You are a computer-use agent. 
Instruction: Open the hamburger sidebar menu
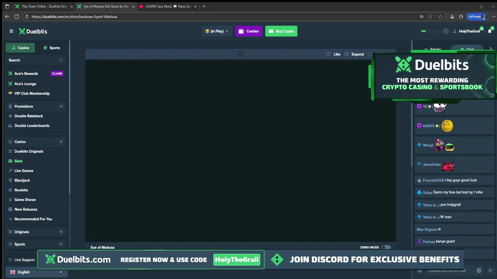11,31
